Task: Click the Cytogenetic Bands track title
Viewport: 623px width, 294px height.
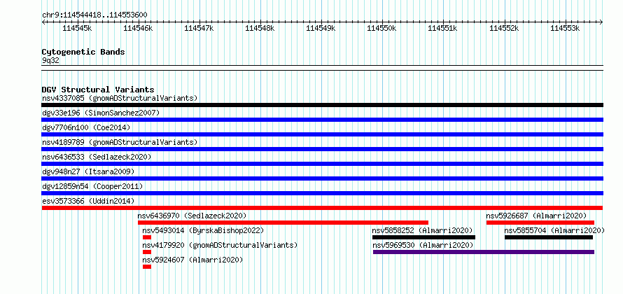Action: coord(83,52)
